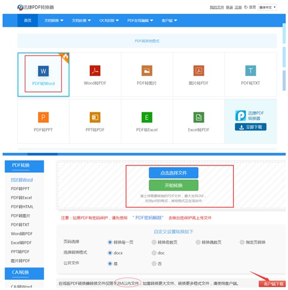Choose the doc format radio button
The width and height of the screenshot is (288, 290).
coord(154,253)
